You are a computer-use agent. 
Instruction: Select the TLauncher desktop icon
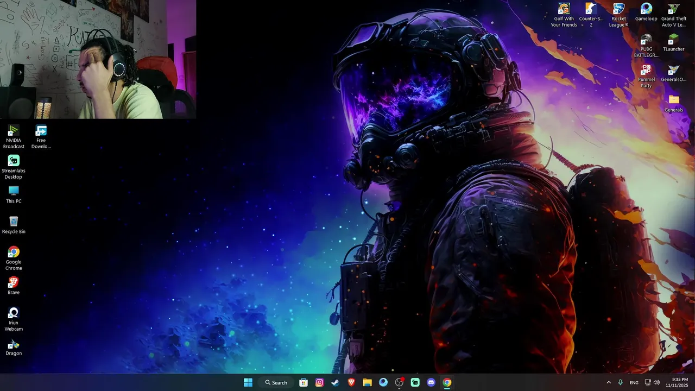pyautogui.click(x=674, y=42)
